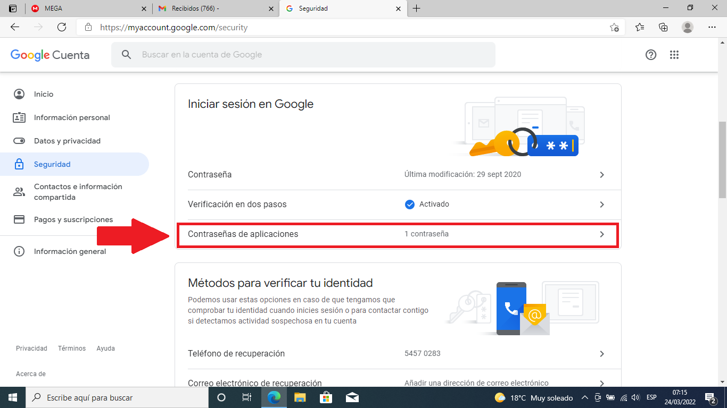Expand Teléfono de recuperación chevron
Viewport: 727px width, 408px height.
tap(602, 354)
